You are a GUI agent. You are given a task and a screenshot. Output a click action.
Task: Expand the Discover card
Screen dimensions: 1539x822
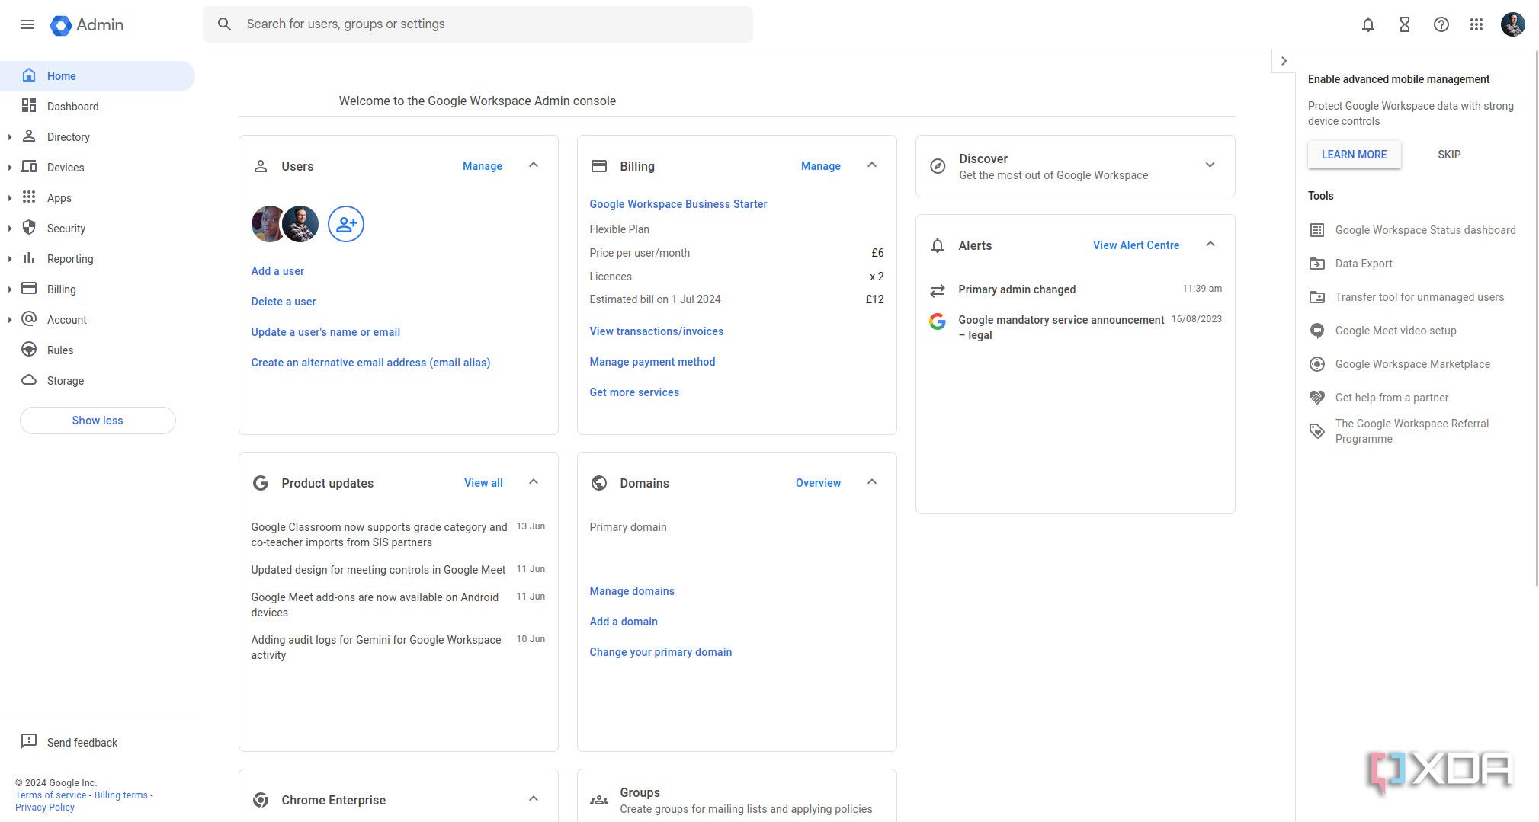(1210, 165)
